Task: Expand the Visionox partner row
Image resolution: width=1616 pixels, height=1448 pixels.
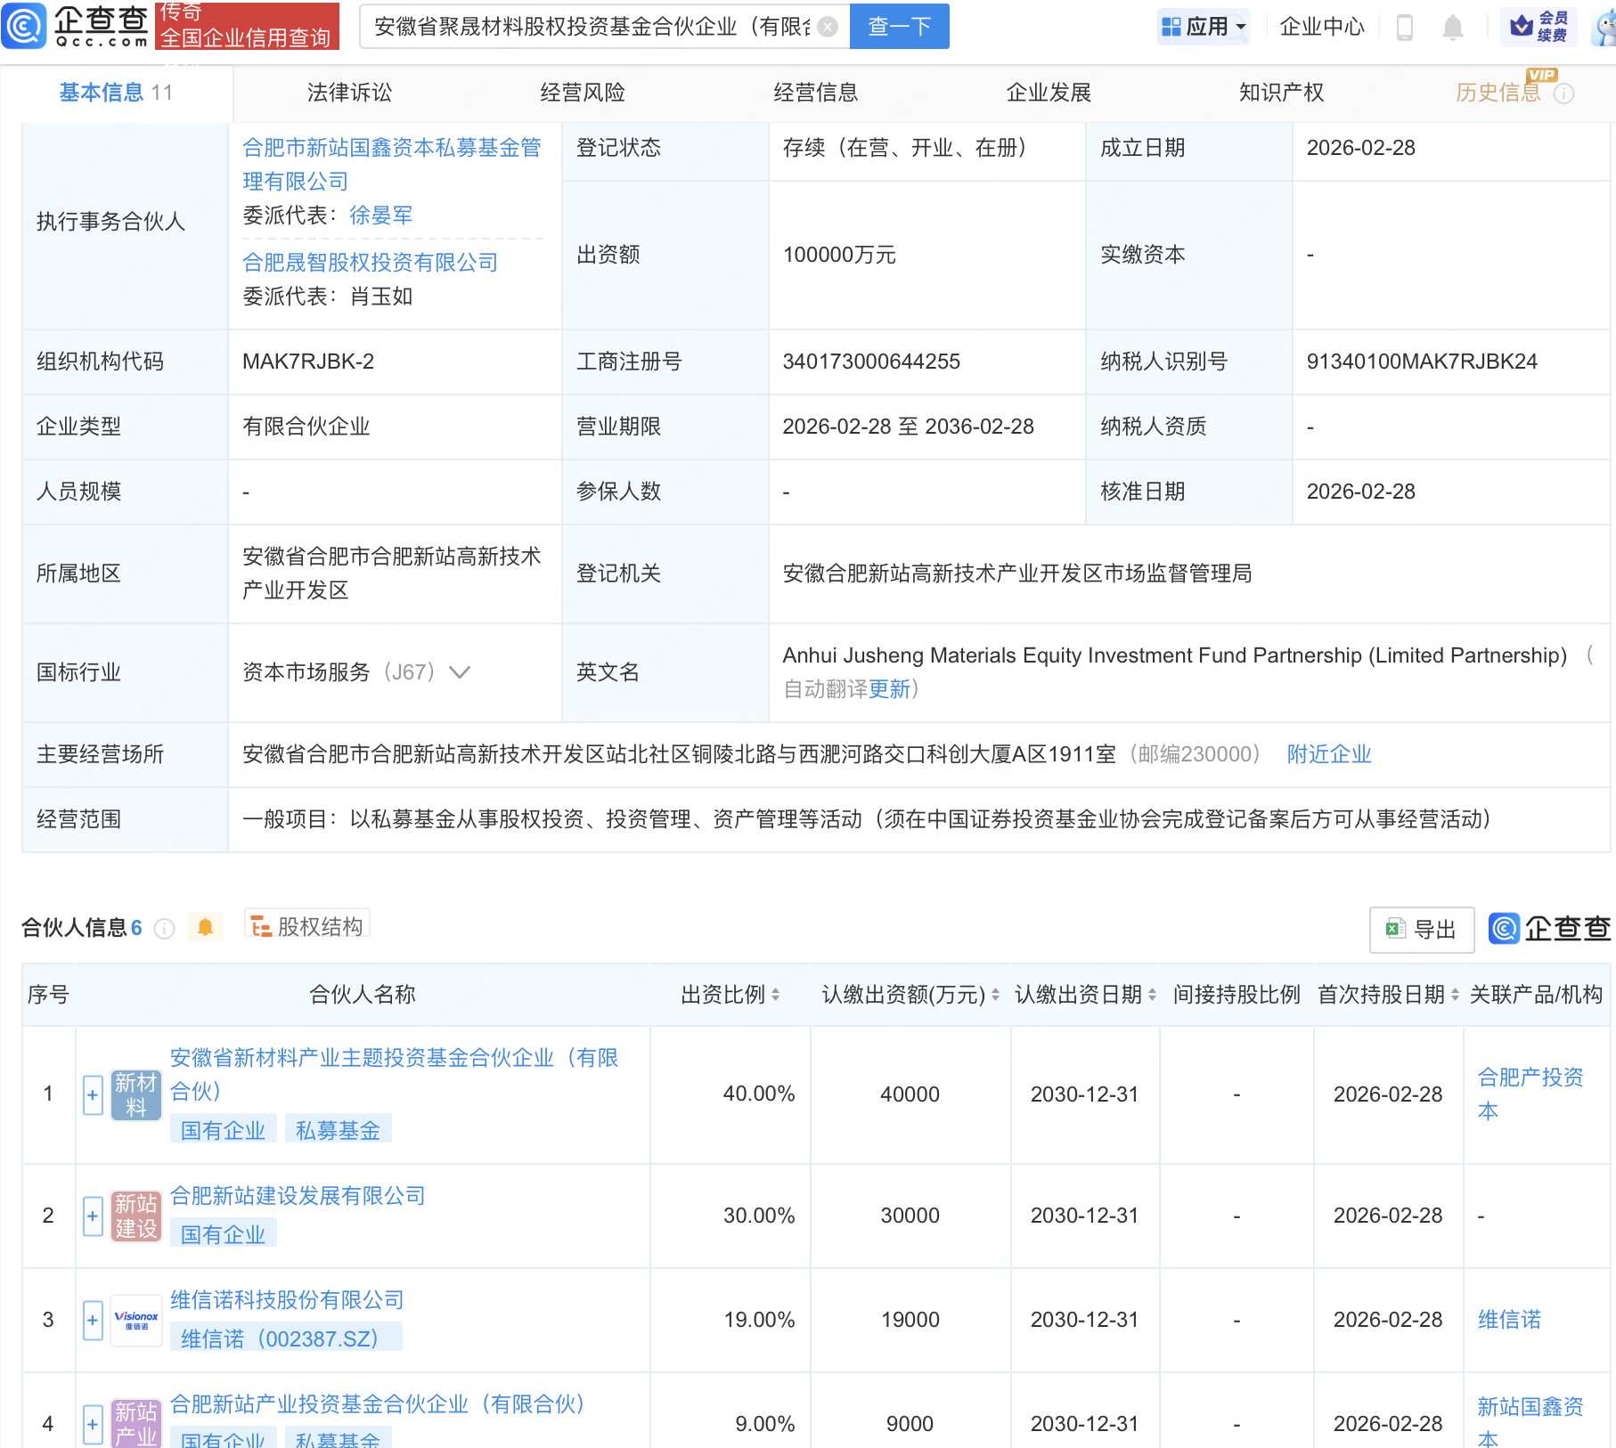Action: pyautogui.click(x=93, y=1320)
